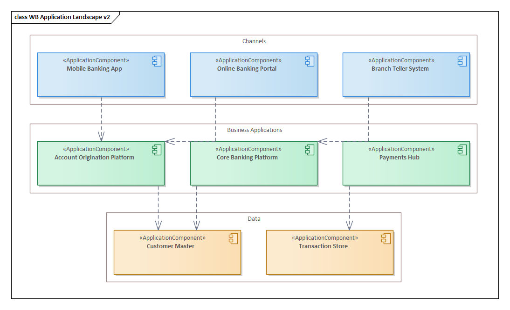The width and height of the screenshot is (510, 310).
Task: Click the component icon on Branch Teller System
Action: [462, 61]
